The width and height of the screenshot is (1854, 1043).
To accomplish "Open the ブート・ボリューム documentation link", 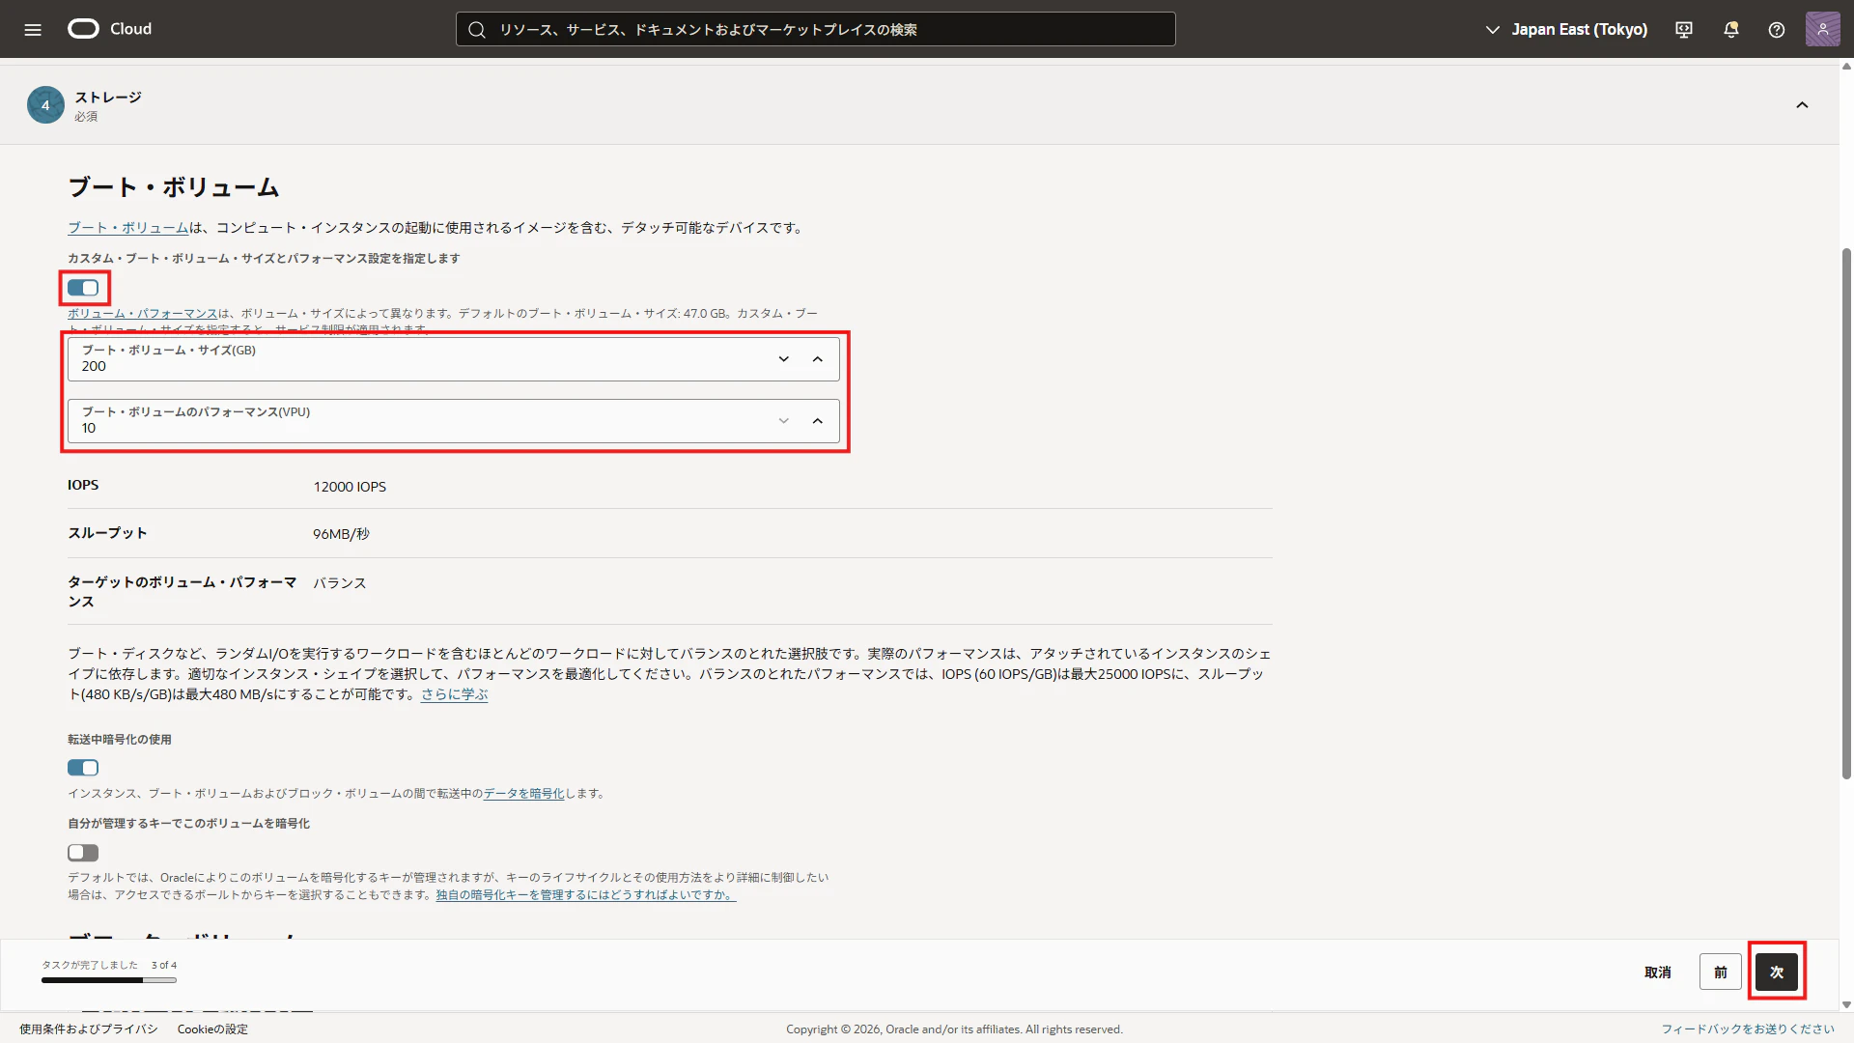I will click(127, 228).
